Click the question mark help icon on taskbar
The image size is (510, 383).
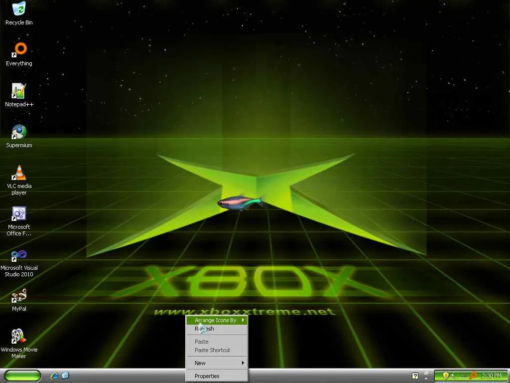pos(415,376)
